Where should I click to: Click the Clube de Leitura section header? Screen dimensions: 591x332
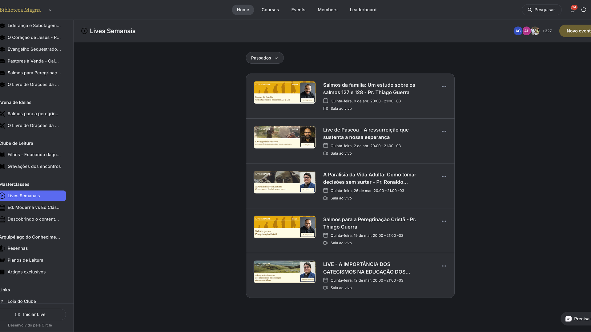[17, 144]
